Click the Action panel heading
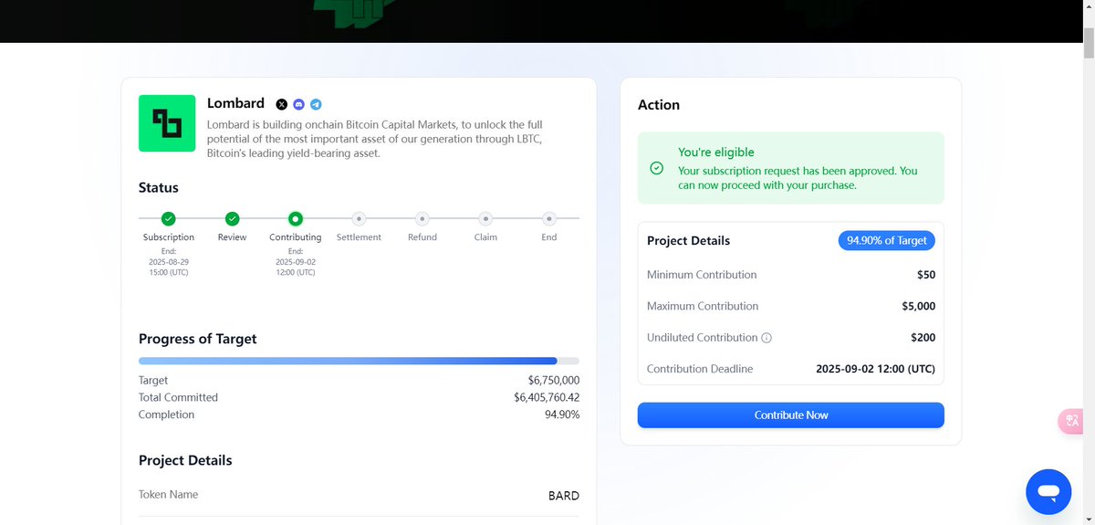The height and width of the screenshot is (525, 1095). tap(659, 105)
